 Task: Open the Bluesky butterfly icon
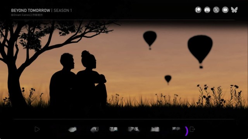coord(234,10)
